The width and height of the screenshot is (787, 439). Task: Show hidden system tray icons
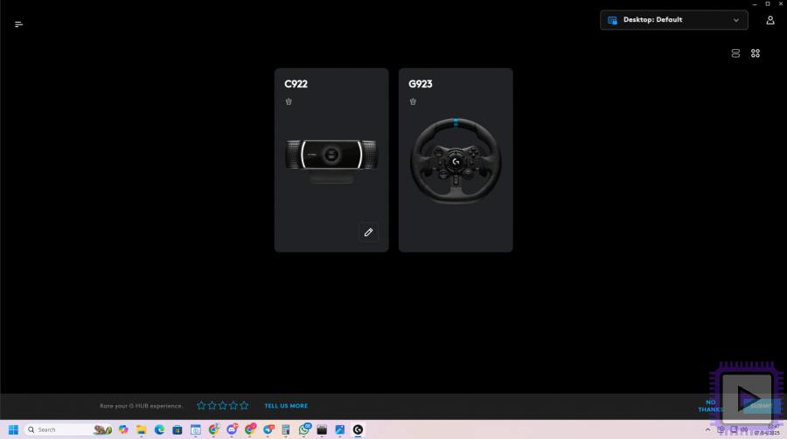click(707, 430)
